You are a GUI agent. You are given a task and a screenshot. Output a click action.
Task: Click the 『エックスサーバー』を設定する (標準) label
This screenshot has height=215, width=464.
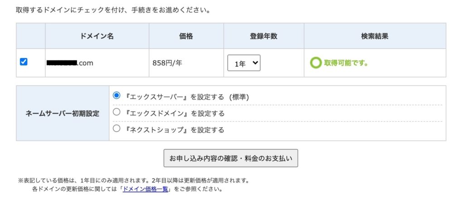(x=187, y=96)
